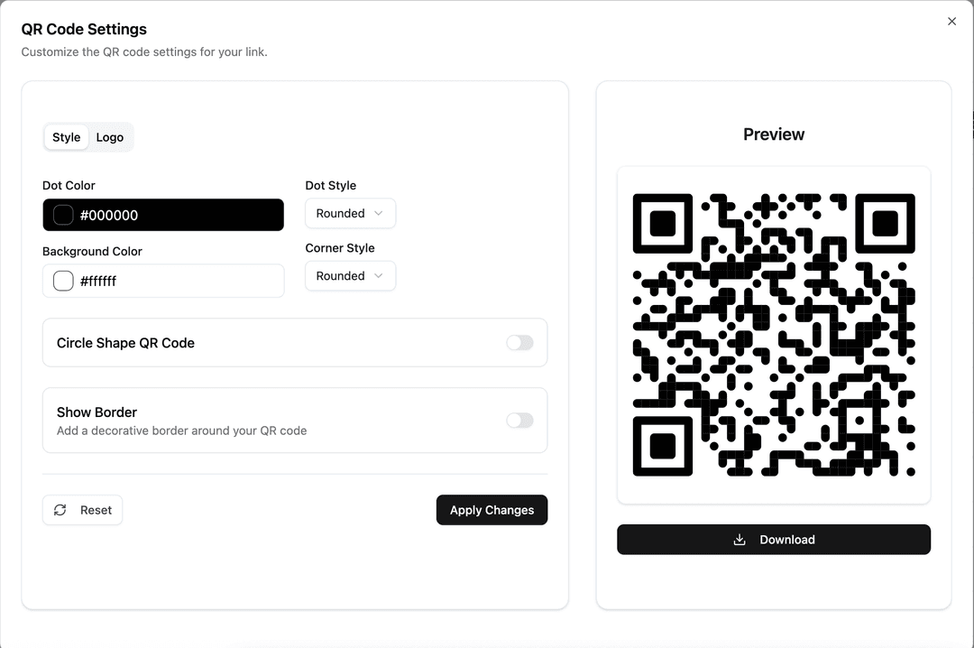Close the QR Code Settings dialog

[951, 21]
